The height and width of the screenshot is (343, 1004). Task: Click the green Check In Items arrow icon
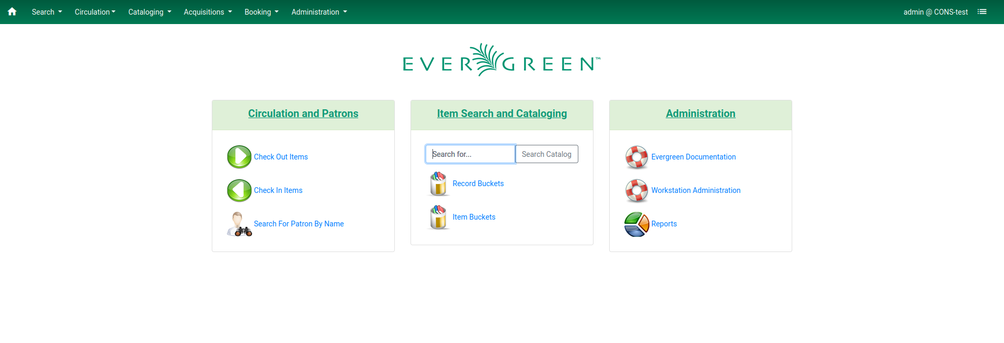[239, 190]
